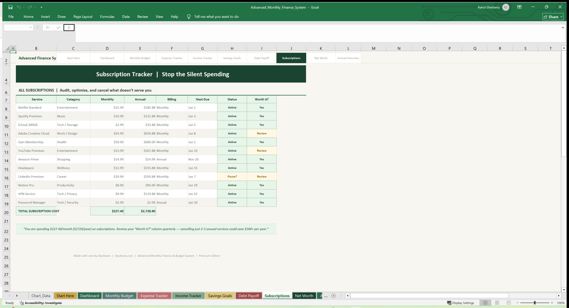Click the Undo arrow icon
The width and height of the screenshot is (569, 308).
click(x=19, y=7)
